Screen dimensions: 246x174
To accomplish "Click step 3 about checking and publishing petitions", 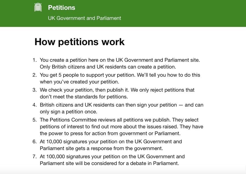I will (x=117, y=93).
